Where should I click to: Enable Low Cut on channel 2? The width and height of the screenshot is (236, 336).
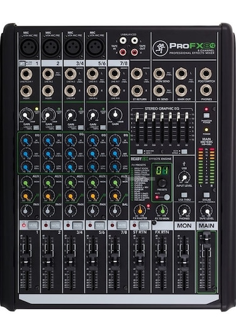pos(58,127)
